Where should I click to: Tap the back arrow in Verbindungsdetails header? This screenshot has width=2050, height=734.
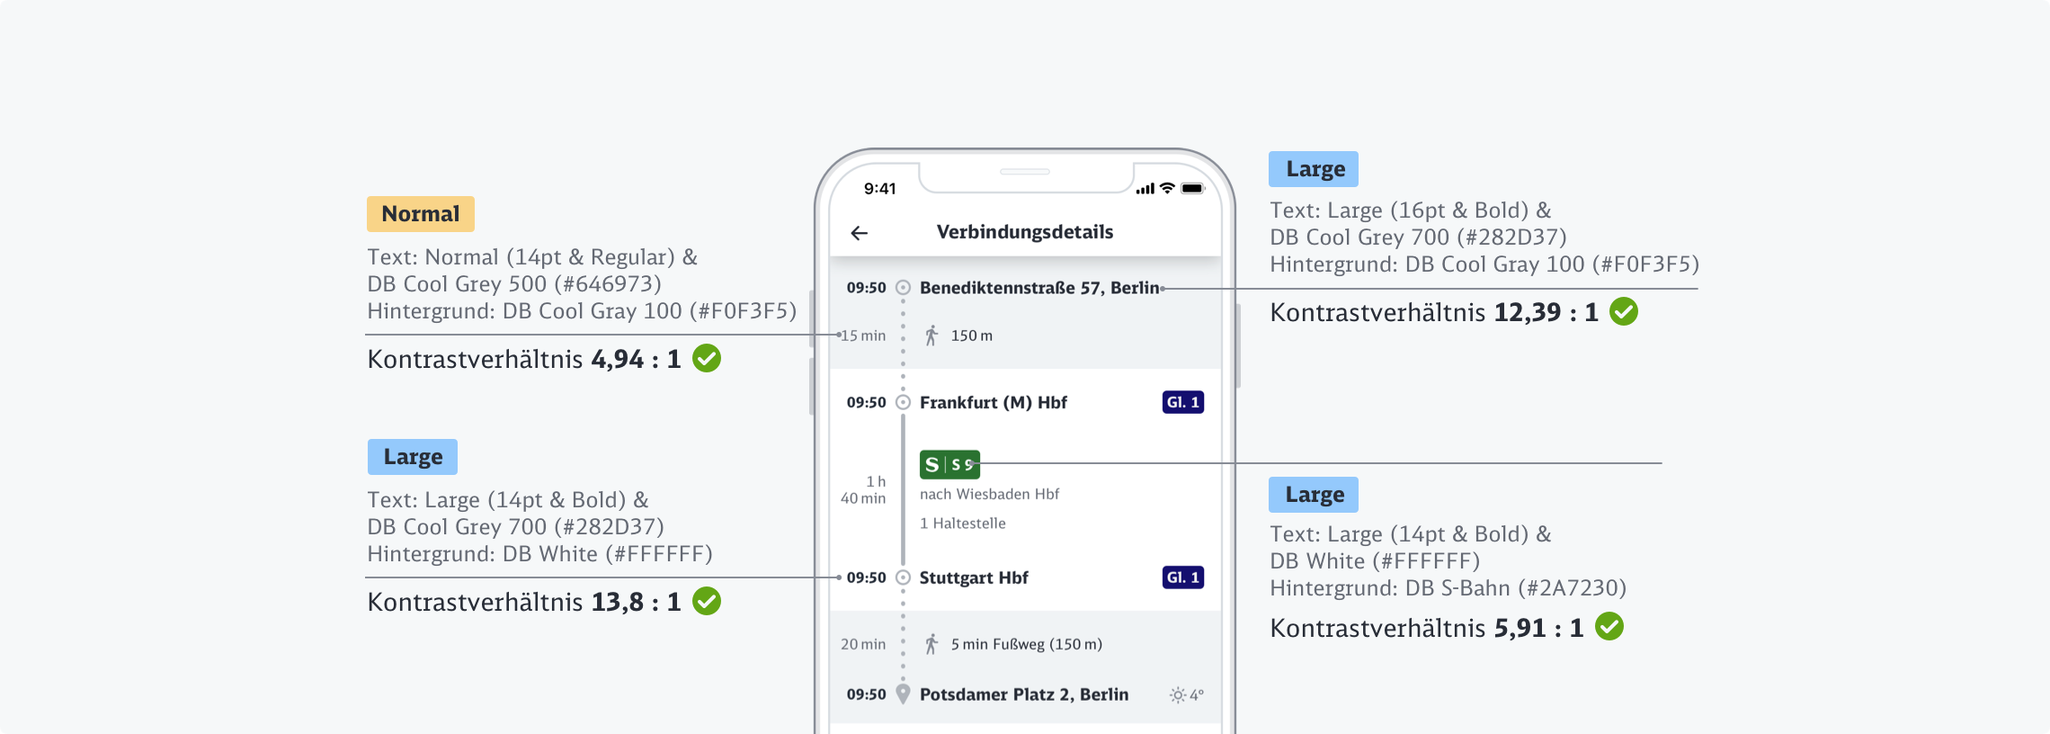[860, 233]
